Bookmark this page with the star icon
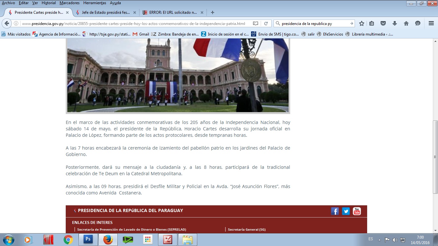 point(362,23)
